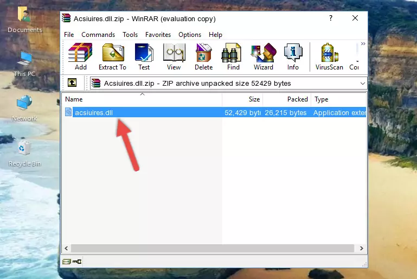
Task: Click the Add toolbar icon
Action: tap(80, 56)
